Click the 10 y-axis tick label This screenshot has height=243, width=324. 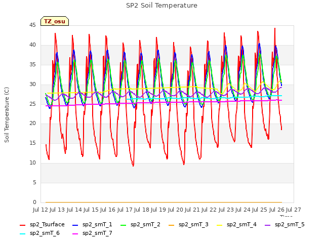[x=32, y=163]
